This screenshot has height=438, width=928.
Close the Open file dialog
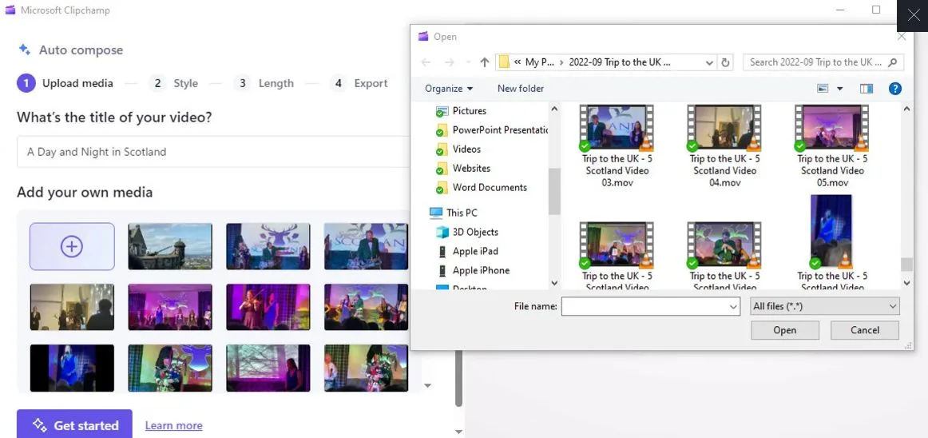(x=902, y=37)
